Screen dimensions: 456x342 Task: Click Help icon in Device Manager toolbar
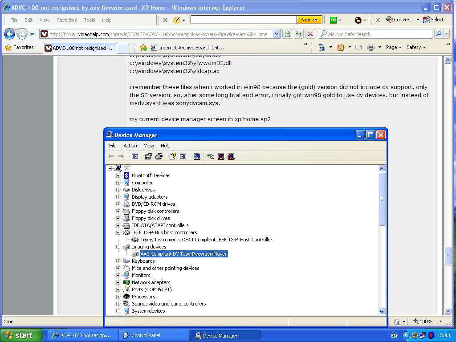(x=172, y=156)
